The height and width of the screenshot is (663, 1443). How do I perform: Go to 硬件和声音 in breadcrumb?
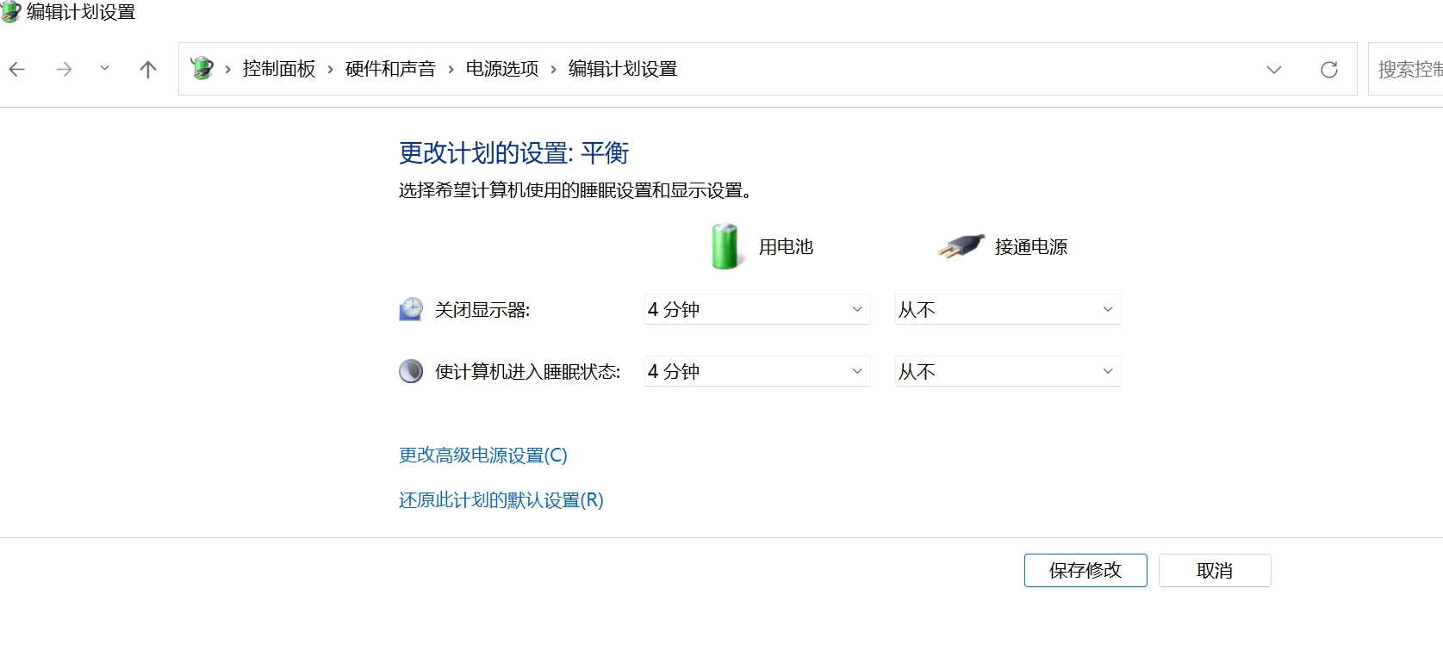point(390,69)
